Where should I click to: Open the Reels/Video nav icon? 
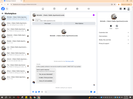click(x=54, y=9)
